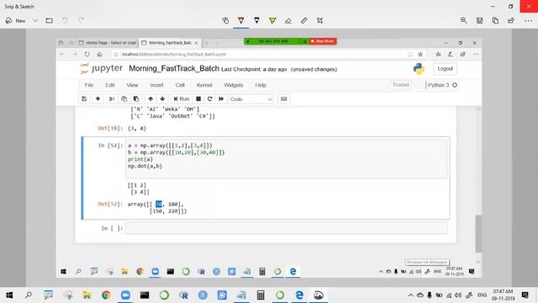Viewport: 538px width, 303px height.
Task: Click the browser refresh icon
Action: point(87,54)
